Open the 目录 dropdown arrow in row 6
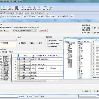The image size is (99, 99). pos(30,73)
